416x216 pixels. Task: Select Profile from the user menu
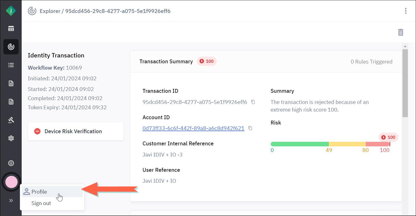click(39, 192)
